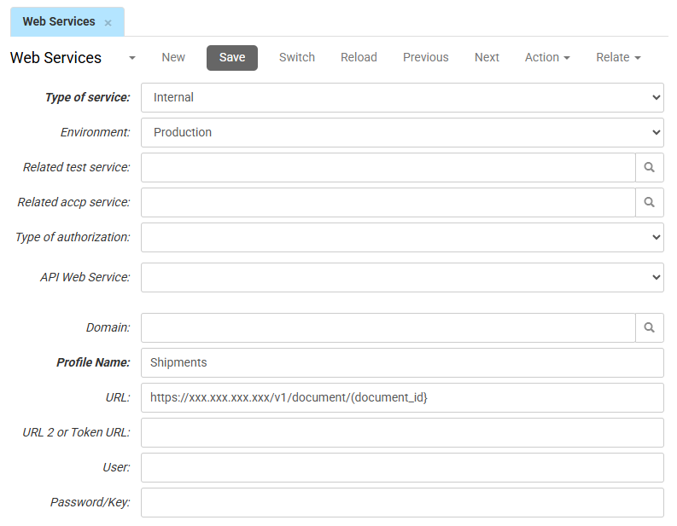Open the Type of service dropdown

tap(402, 98)
